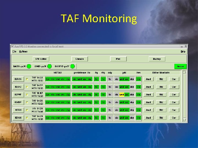Click the TAF 14 29 time text
This screenshot has width=198, height=148.
tap(37, 116)
